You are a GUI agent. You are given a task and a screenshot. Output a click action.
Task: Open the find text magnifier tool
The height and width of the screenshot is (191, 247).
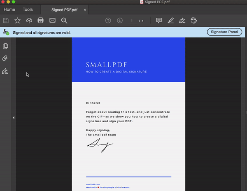pyautogui.click(x=64, y=21)
